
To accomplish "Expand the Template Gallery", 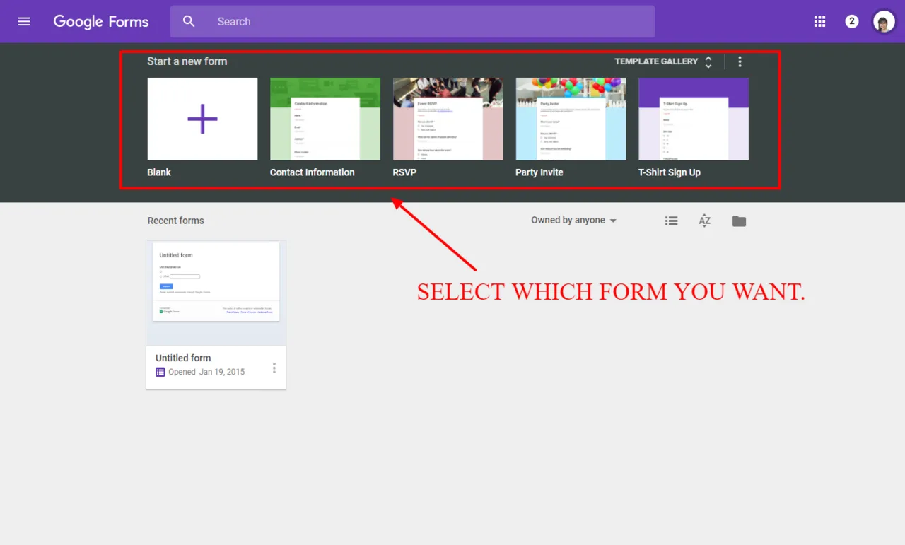I will tap(663, 61).
